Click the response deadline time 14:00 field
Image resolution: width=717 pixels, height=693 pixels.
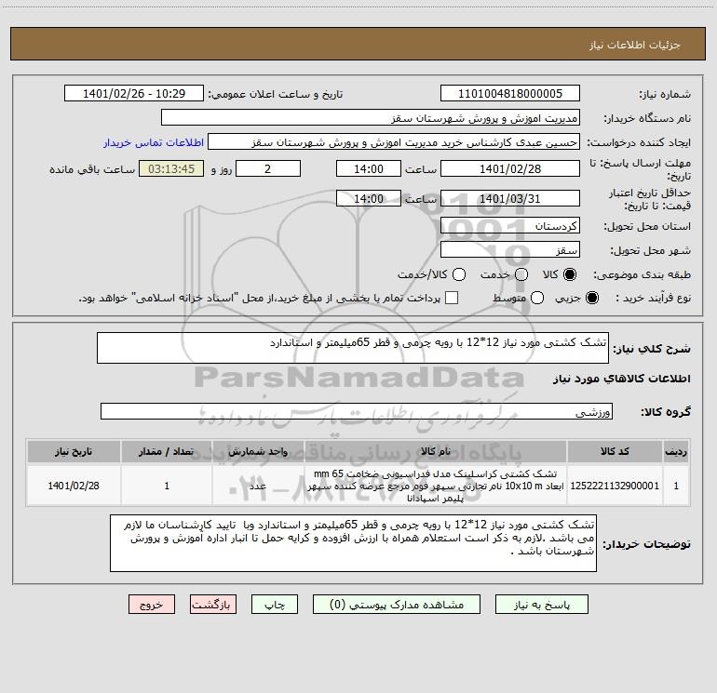[369, 168]
